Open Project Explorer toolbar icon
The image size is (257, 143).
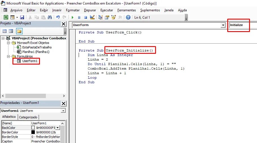[100, 17]
